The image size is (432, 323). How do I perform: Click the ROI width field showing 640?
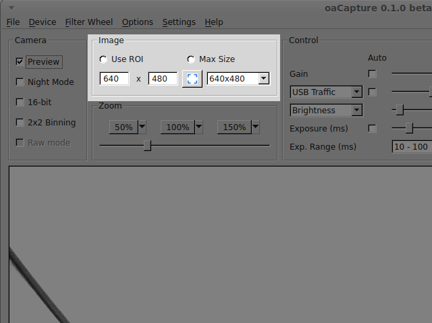[x=115, y=79]
